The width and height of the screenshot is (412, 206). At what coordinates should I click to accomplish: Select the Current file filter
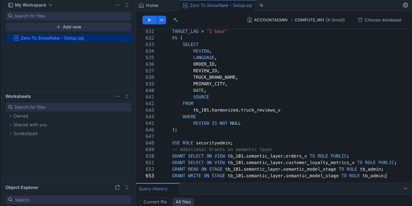click(155, 202)
